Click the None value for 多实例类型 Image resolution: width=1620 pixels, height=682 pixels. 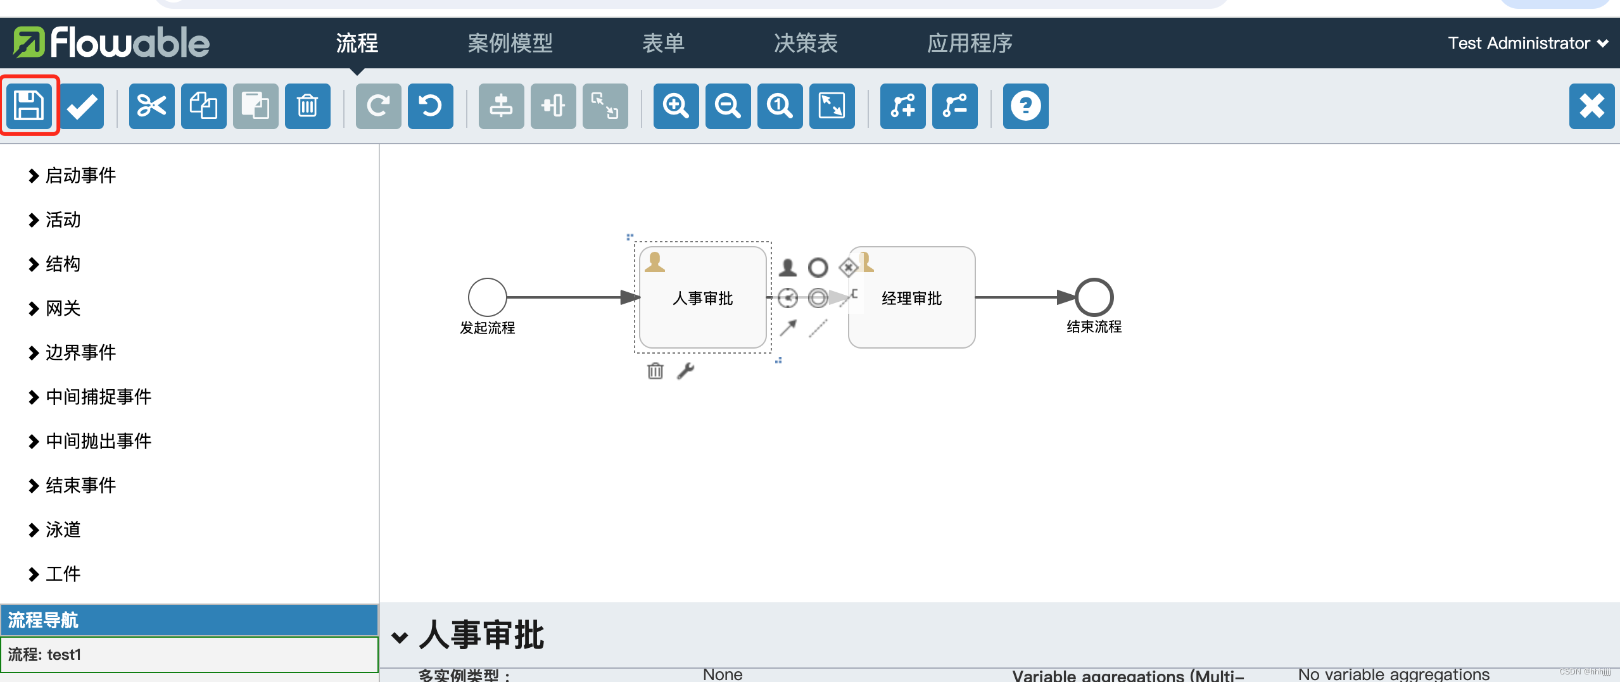click(723, 674)
